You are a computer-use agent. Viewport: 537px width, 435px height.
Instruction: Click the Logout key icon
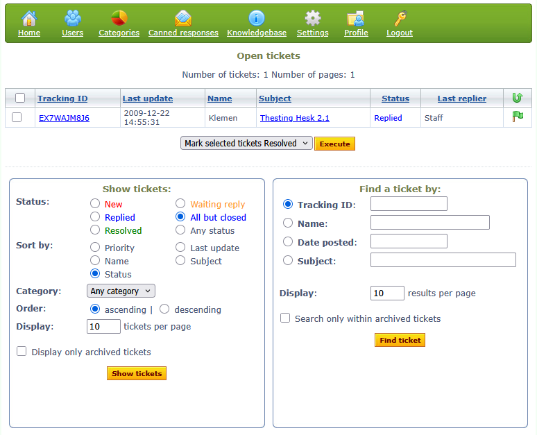(400, 18)
